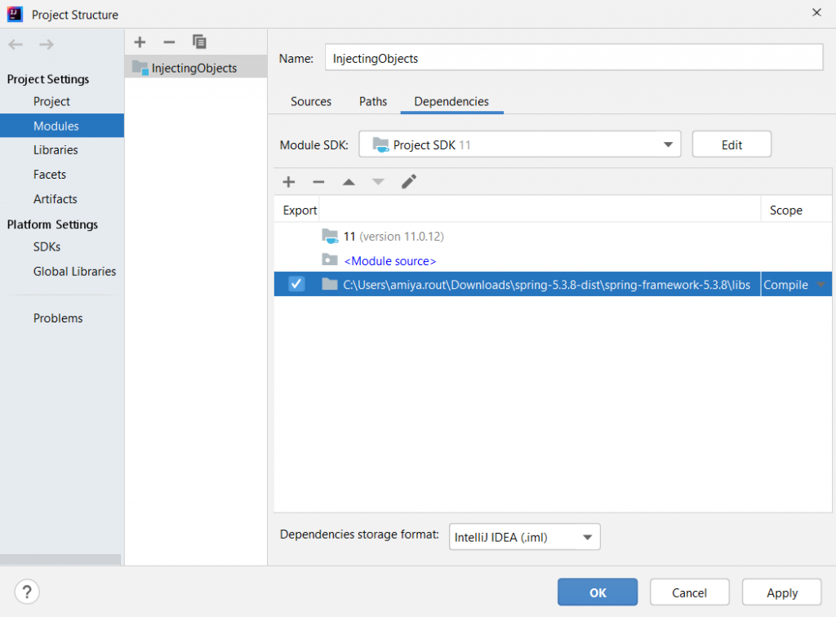This screenshot has height=617, width=836.
Task: Open the Module SDK dropdown
Action: coord(520,144)
